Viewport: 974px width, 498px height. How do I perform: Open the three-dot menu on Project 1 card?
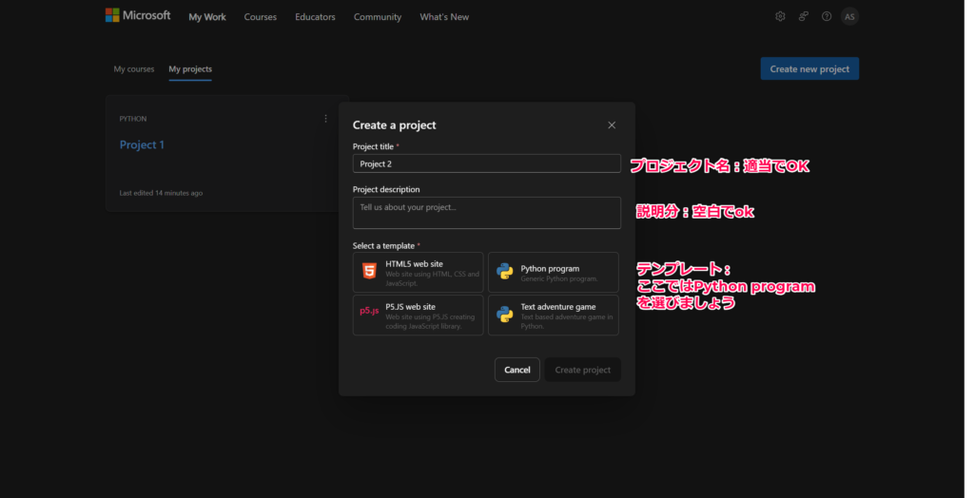(325, 119)
